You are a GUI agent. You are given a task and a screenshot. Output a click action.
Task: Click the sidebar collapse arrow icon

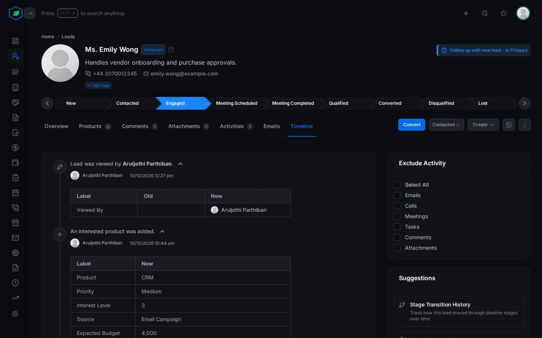tap(30, 13)
